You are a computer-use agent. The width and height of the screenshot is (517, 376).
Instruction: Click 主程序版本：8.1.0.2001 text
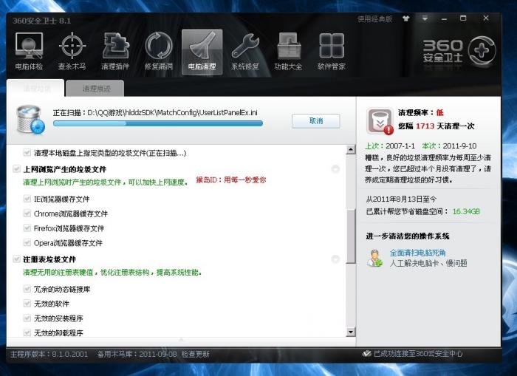tap(49, 355)
